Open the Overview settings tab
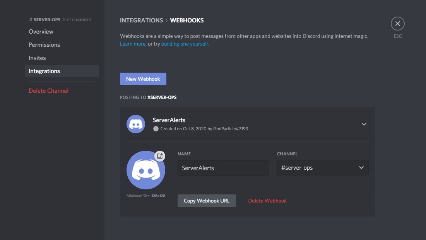 (41, 32)
